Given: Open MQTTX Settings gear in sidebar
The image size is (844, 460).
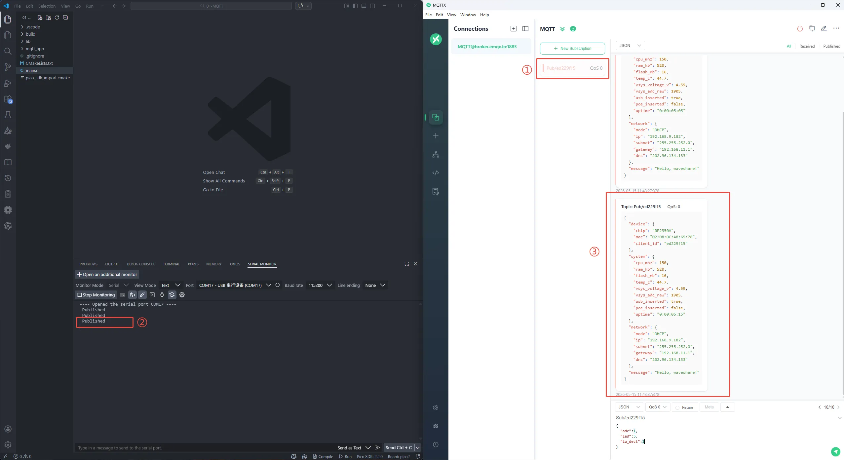Looking at the screenshot, I should click(436, 407).
